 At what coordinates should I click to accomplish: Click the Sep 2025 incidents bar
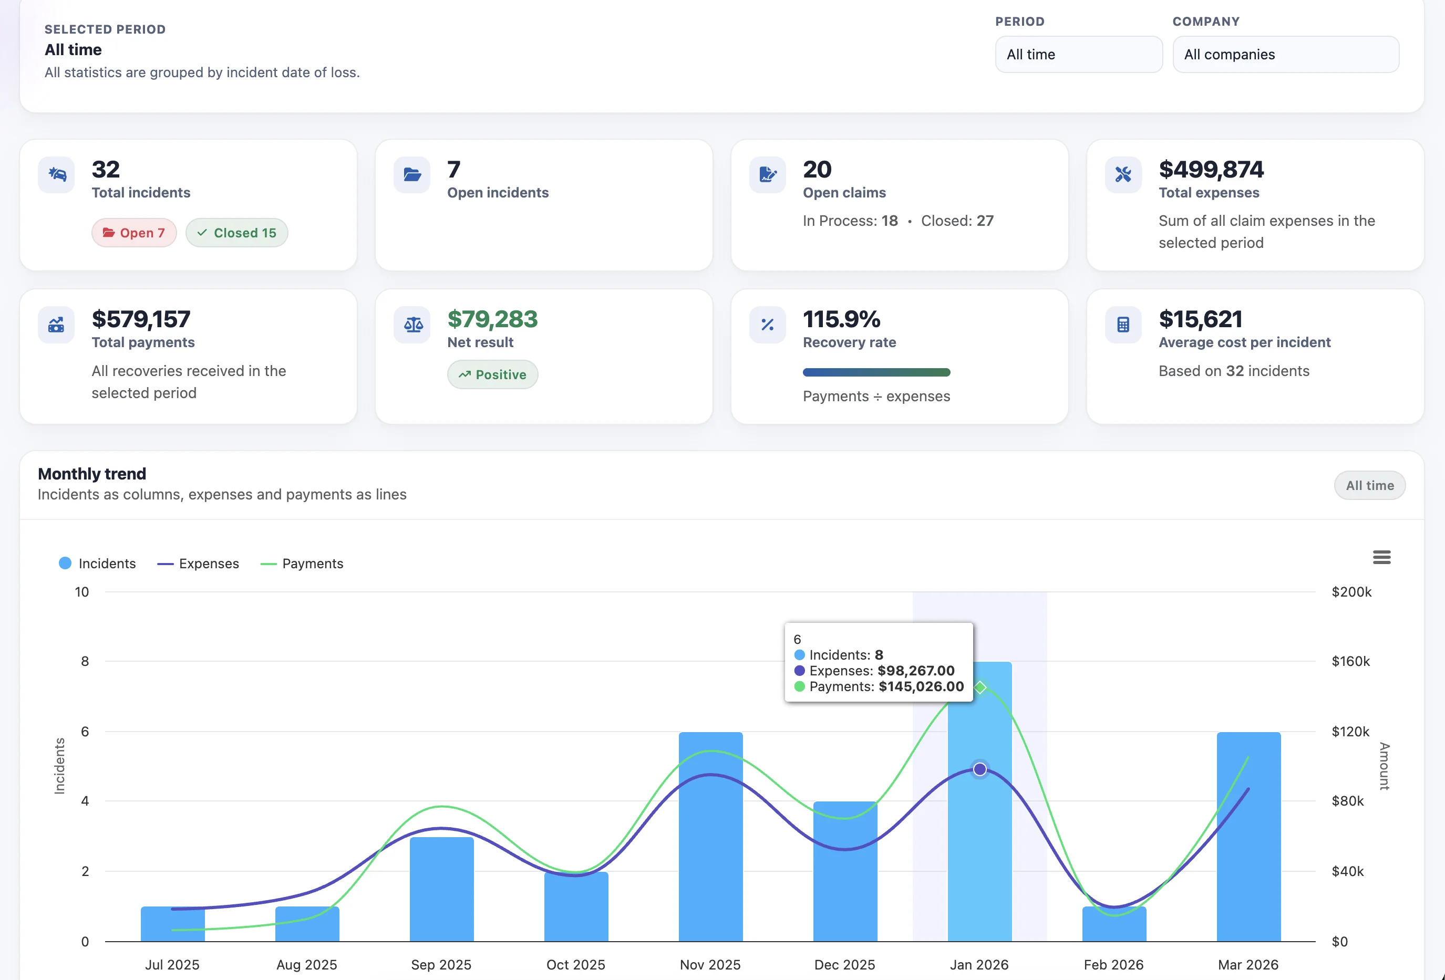pyautogui.click(x=441, y=889)
